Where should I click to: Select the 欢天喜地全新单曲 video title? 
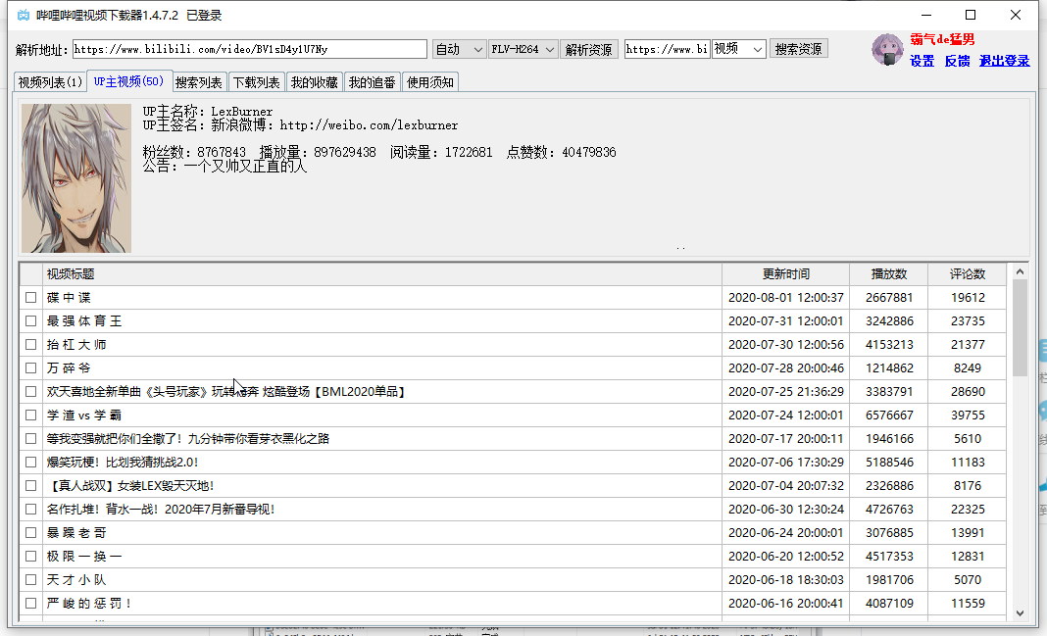click(226, 392)
